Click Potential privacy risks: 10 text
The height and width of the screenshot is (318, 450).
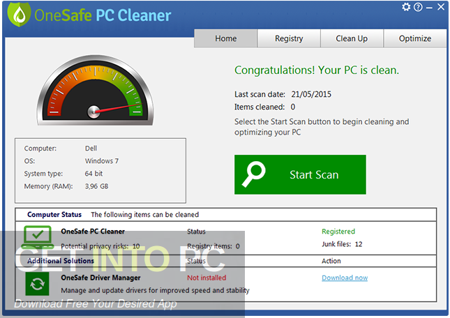pyautogui.click(x=100, y=246)
